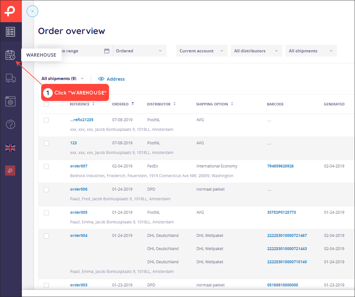Open the Current account dropdown

202,51
